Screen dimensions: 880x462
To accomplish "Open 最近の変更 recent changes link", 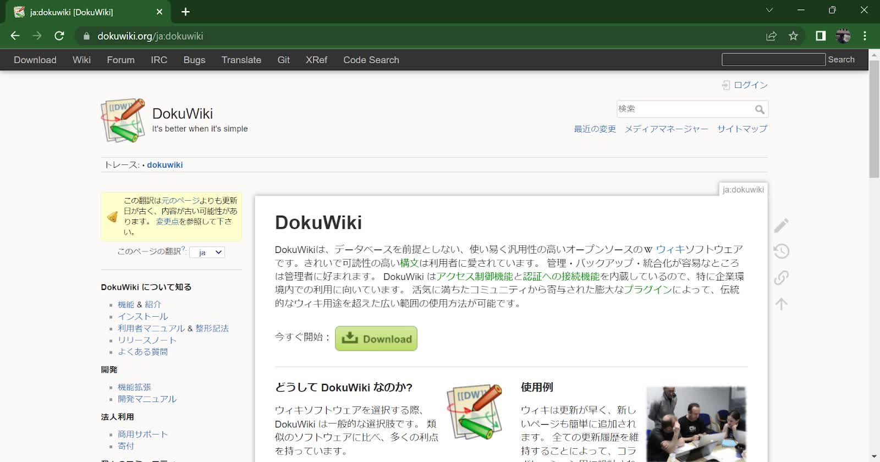I will pyautogui.click(x=595, y=129).
